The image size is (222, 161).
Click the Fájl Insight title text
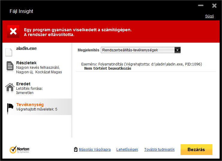point(21,11)
